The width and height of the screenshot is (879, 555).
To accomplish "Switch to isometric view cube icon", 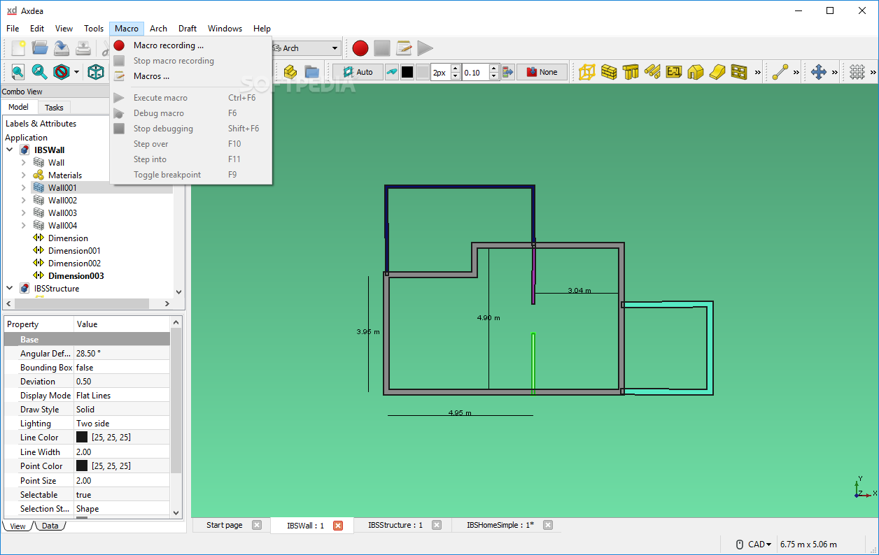I will point(96,71).
